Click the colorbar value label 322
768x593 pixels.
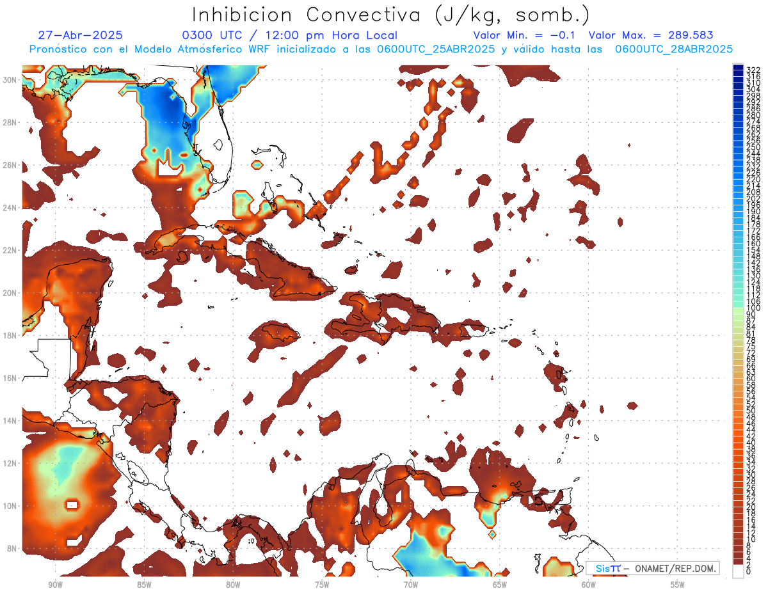(753, 70)
